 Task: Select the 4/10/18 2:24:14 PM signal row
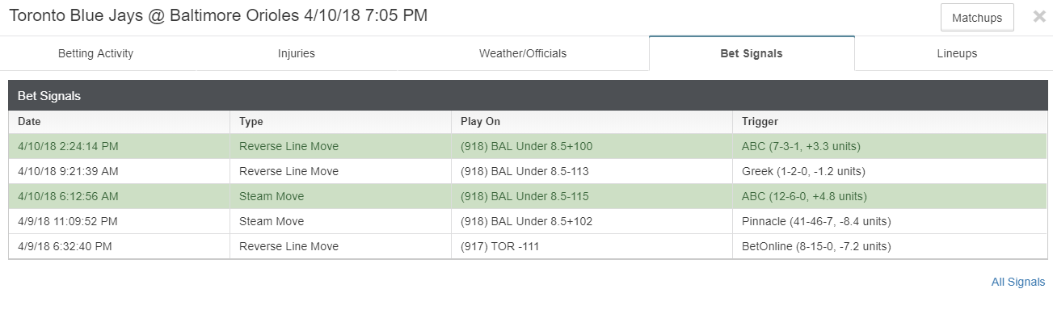pyautogui.click(x=528, y=146)
